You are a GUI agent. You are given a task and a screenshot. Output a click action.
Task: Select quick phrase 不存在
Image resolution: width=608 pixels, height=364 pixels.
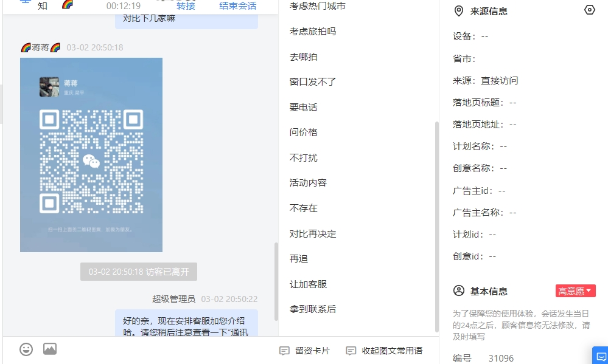pyautogui.click(x=304, y=208)
